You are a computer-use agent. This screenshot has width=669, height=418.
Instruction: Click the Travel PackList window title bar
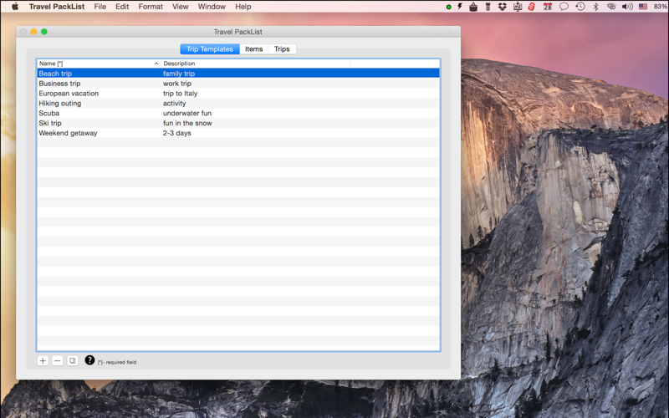pyautogui.click(x=238, y=32)
